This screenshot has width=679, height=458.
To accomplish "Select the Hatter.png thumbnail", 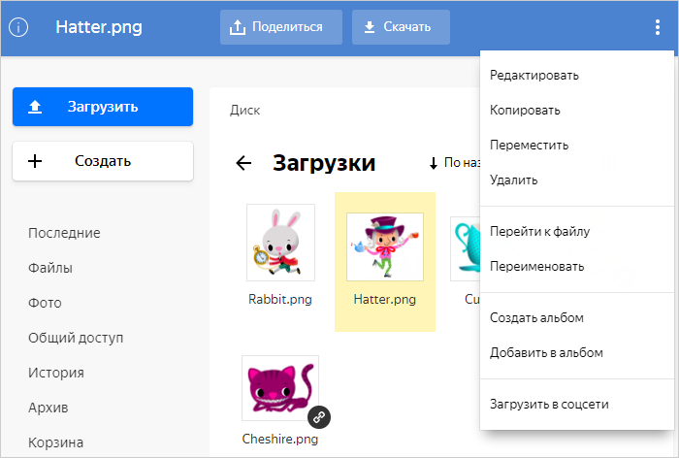I will (385, 247).
